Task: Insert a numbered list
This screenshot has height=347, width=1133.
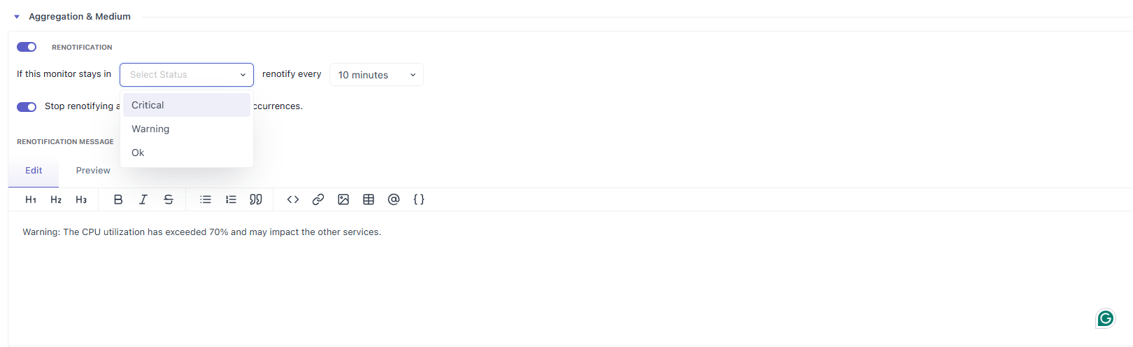Action: [231, 199]
